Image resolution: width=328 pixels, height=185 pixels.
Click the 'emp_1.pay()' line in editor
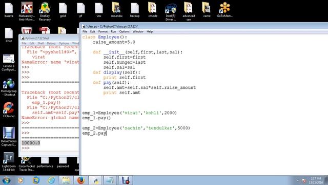96,118
